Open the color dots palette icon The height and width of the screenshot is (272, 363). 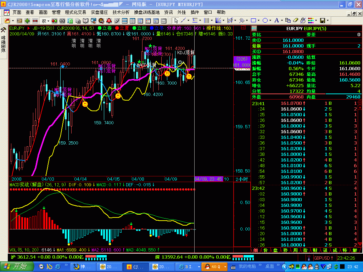(311, 21)
